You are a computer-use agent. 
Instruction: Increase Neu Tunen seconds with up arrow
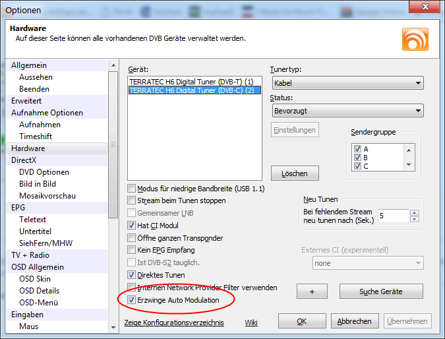[x=414, y=212]
